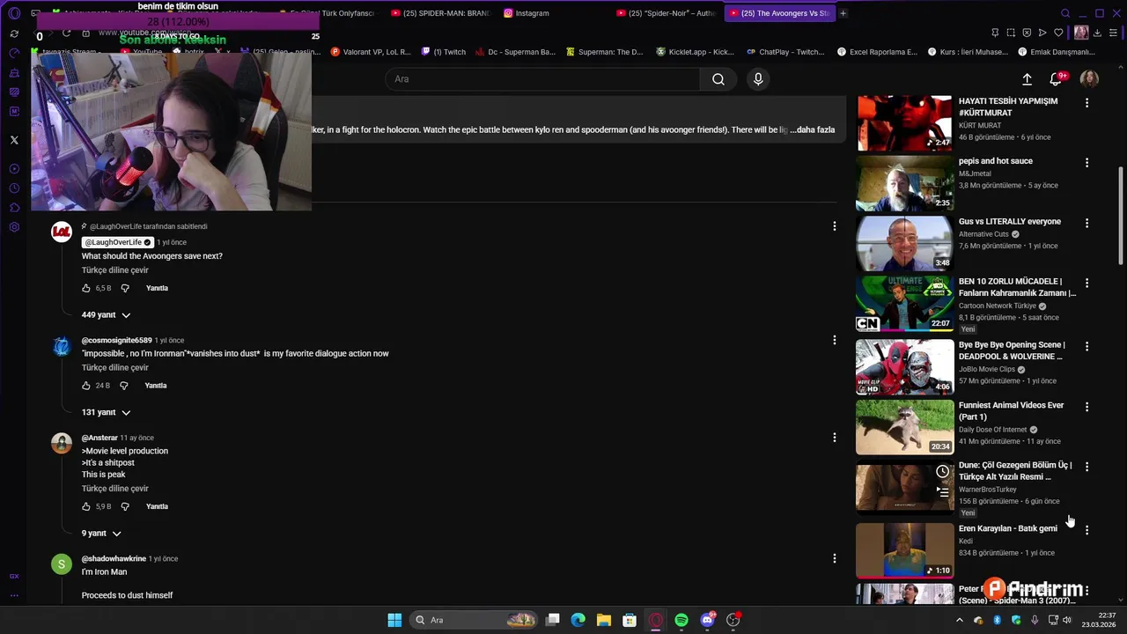Screen dimensions: 1127x634
Task: Open more options for 'Gus vs LITERALLY everyone'
Action: [x=1086, y=224]
